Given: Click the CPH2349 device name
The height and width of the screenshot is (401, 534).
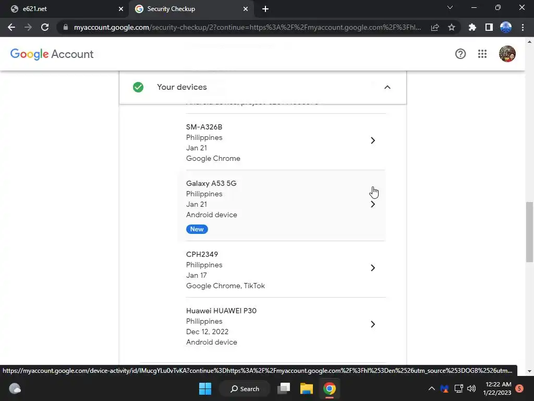Looking at the screenshot, I should click(202, 254).
